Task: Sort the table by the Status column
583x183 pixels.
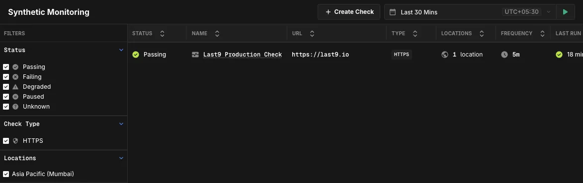Action: click(162, 33)
